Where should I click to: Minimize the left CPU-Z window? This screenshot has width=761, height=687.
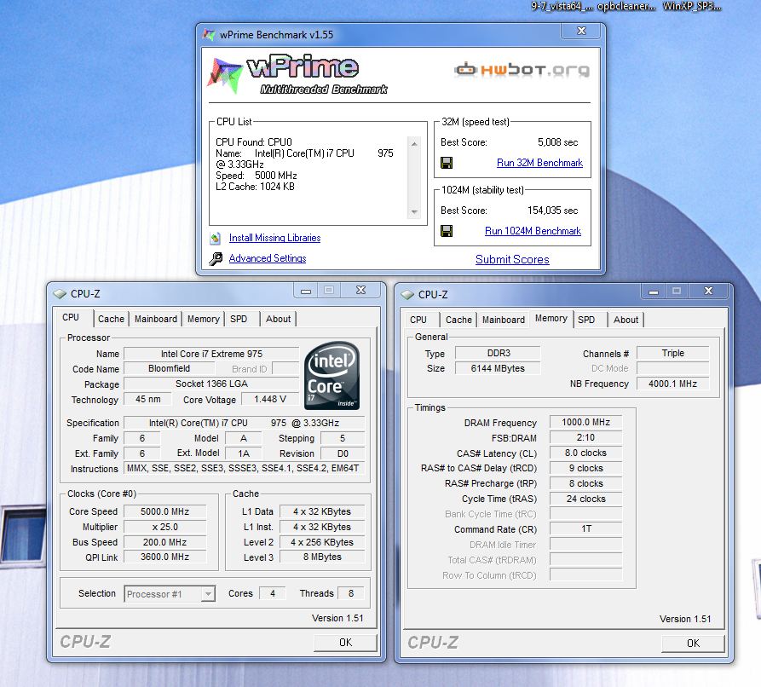[x=306, y=291]
